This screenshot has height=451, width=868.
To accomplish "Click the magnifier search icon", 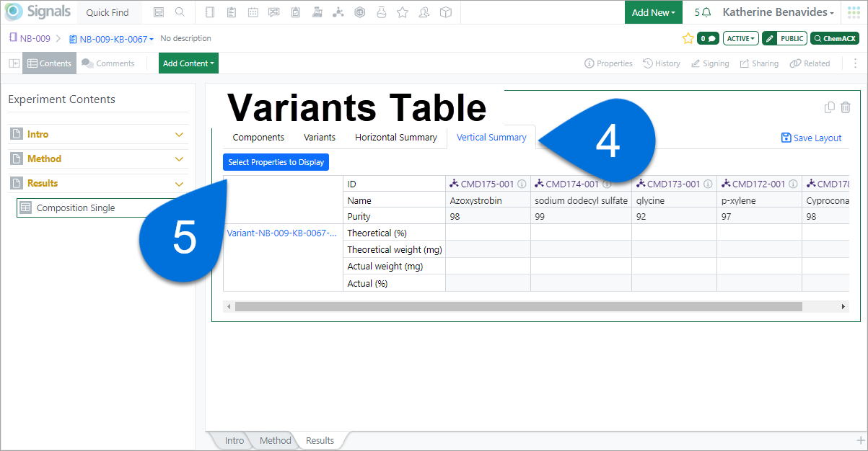I will click(180, 12).
